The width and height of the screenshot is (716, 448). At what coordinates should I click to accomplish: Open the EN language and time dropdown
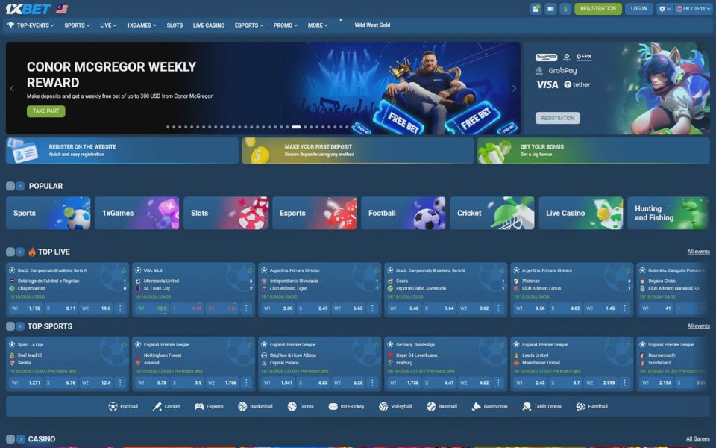[693, 9]
